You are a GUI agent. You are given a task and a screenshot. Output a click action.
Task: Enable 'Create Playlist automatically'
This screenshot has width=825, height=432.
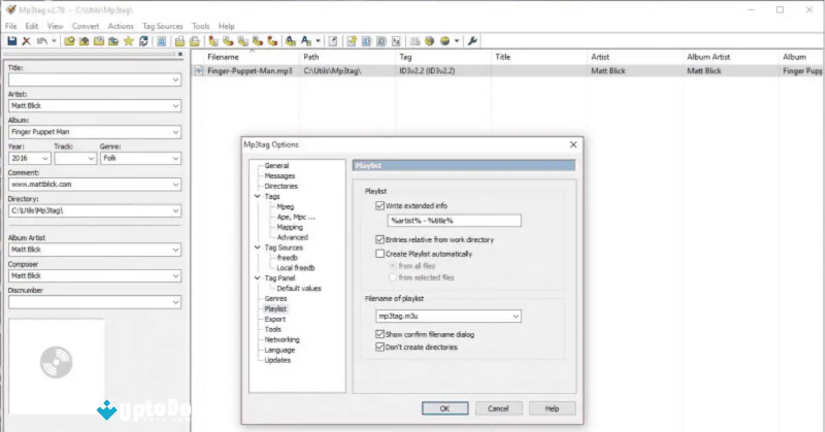379,253
